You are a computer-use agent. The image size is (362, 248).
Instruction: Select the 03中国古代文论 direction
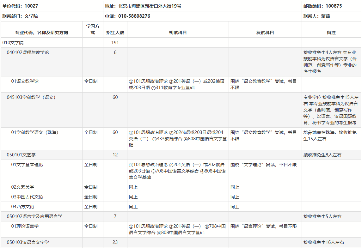click(27, 197)
